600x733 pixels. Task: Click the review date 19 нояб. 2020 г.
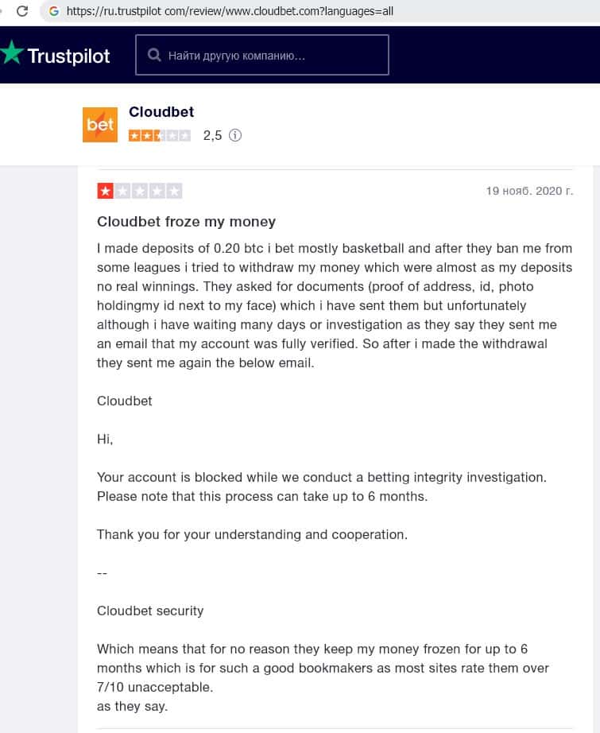(529, 191)
